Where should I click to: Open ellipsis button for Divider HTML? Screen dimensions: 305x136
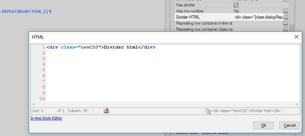pos(285,17)
